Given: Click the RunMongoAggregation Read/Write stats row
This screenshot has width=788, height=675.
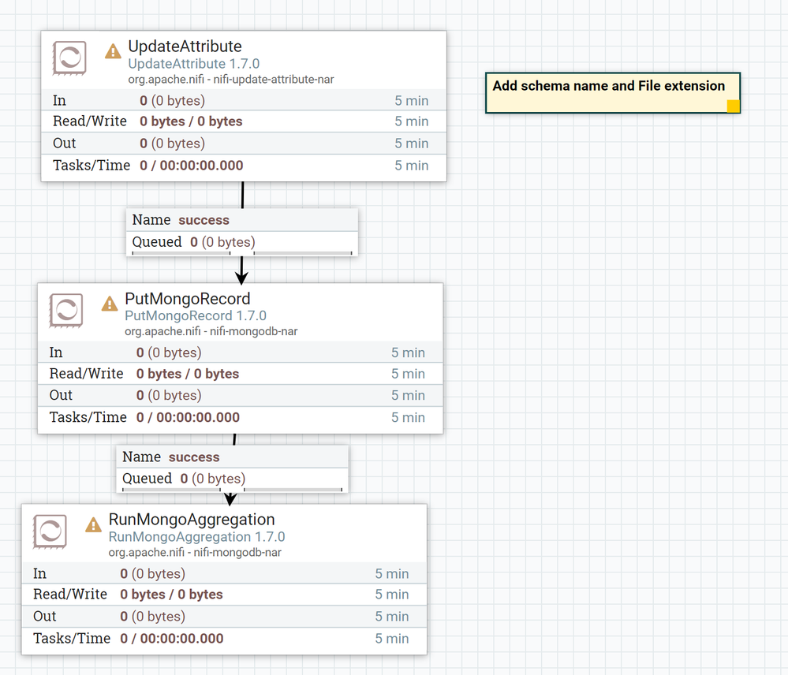Looking at the screenshot, I should pos(224,595).
